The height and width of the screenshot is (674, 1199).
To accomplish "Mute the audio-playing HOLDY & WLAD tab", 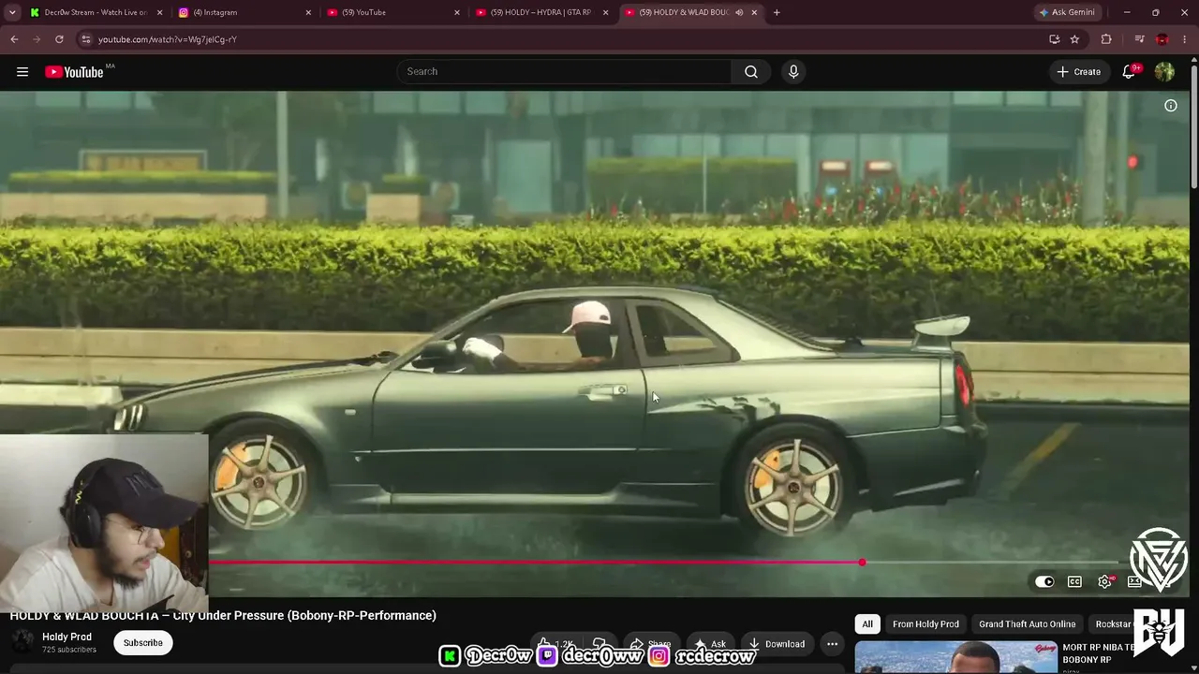I will [x=739, y=12].
